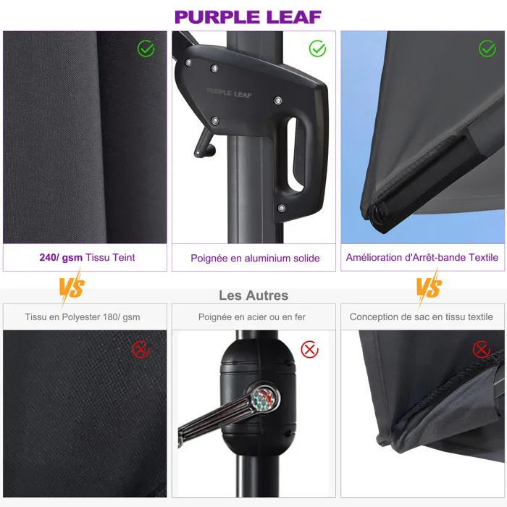
Task: Select 'Amélioration d'Arrêt-bande Textile' caption
Action: click(x=422, y=257)
